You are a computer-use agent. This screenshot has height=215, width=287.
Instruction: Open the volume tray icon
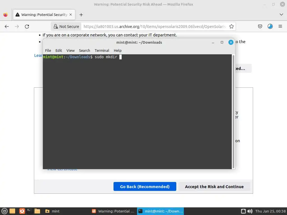pyautogui.click(x=250, y=211)
